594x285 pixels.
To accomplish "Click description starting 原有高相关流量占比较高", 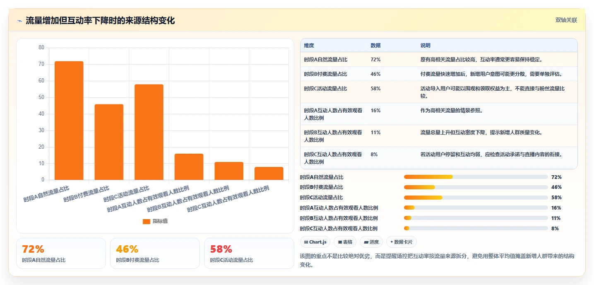I will (481, 60).
